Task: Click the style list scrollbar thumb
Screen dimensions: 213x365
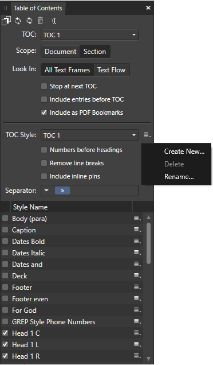Action: coord(148,243)
